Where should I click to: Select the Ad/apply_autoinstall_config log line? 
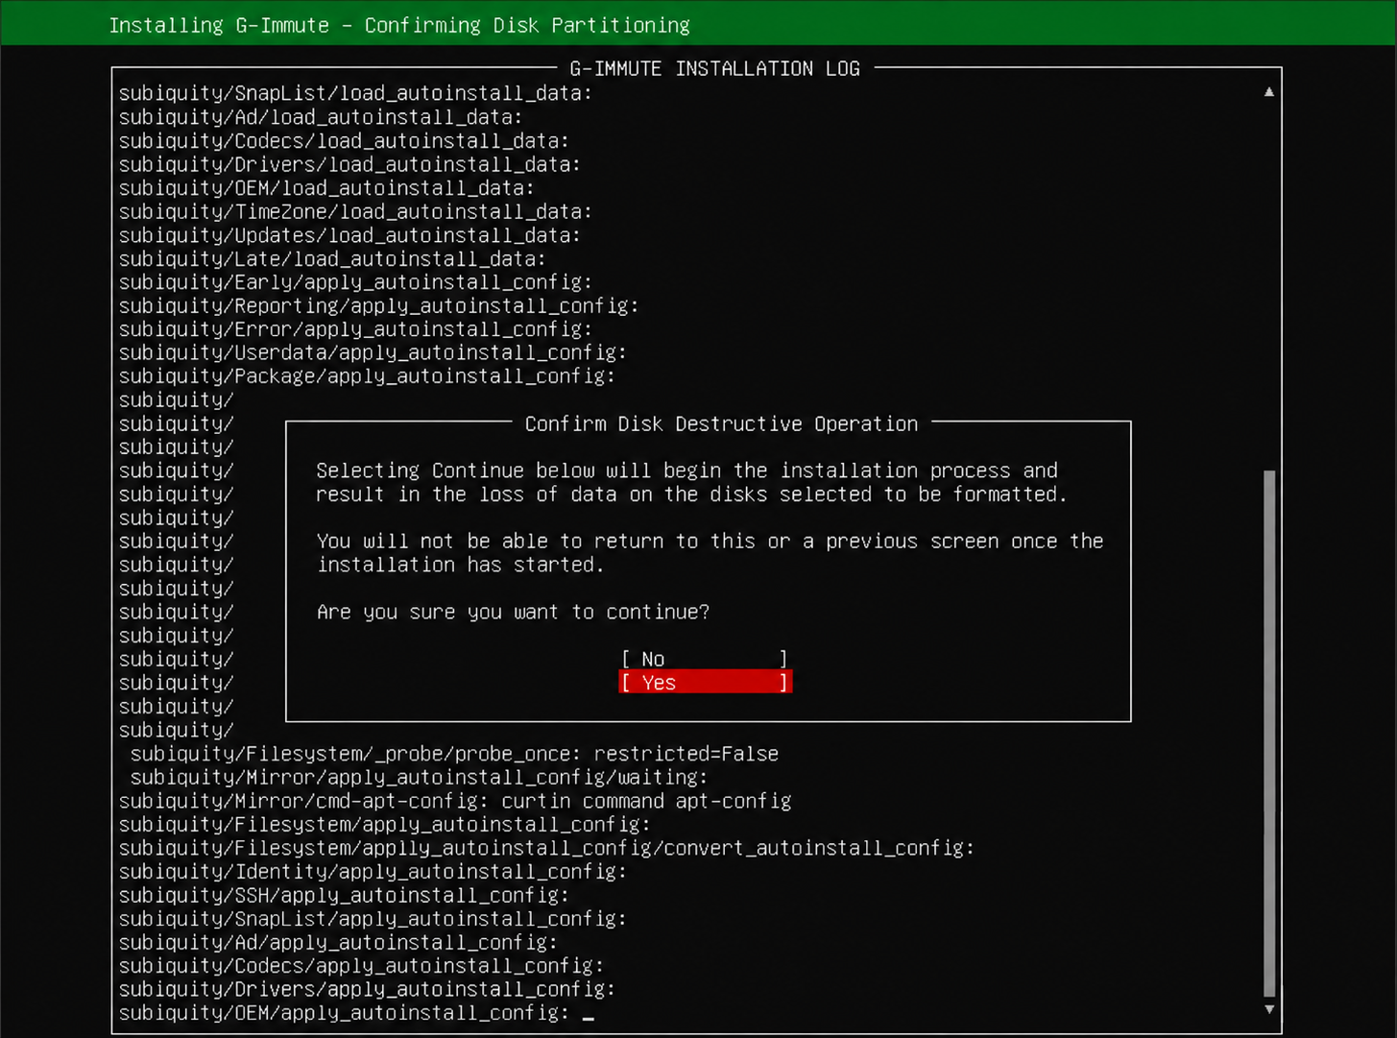pyautogui.click(x=338, y=942)
